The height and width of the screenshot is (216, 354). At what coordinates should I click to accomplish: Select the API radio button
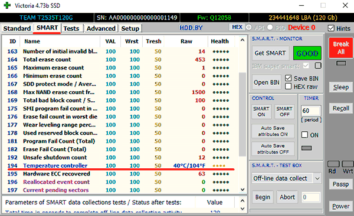coord(249,27)
